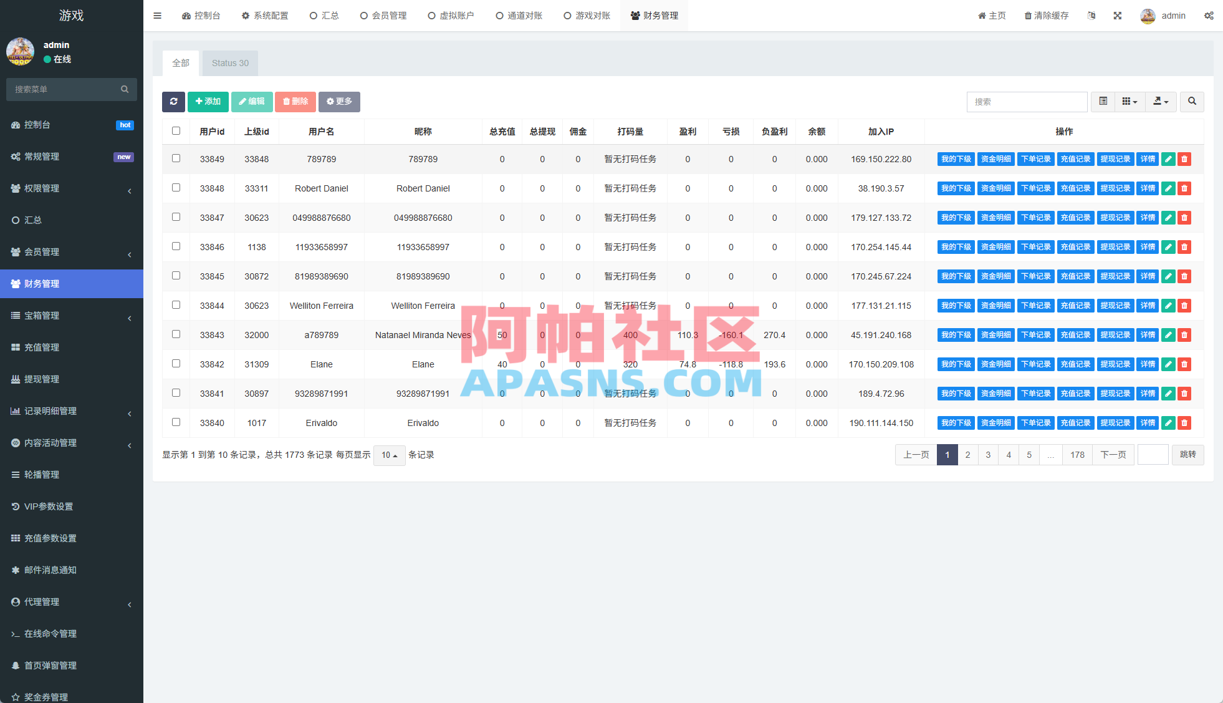This screenshot has height=703, width=1223.
Task: Click the search magnifier icon near search box
Action: tap(1191, 102)
